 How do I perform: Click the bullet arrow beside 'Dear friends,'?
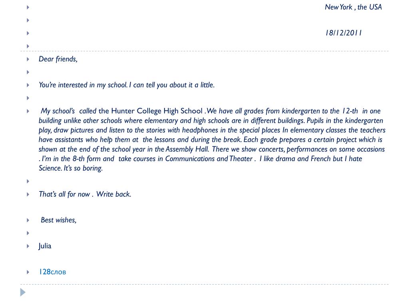28,59
